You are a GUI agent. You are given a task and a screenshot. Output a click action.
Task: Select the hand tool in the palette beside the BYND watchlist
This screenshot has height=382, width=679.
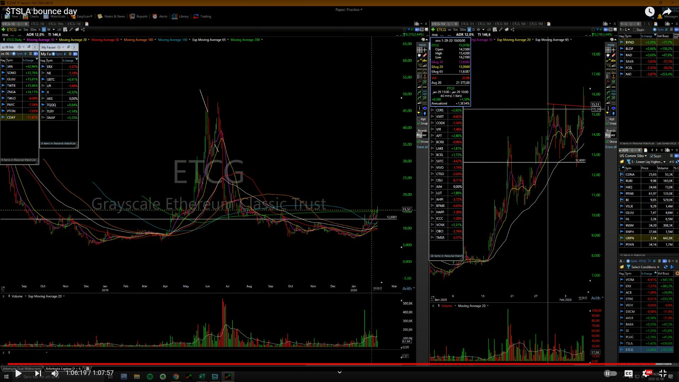608,55
